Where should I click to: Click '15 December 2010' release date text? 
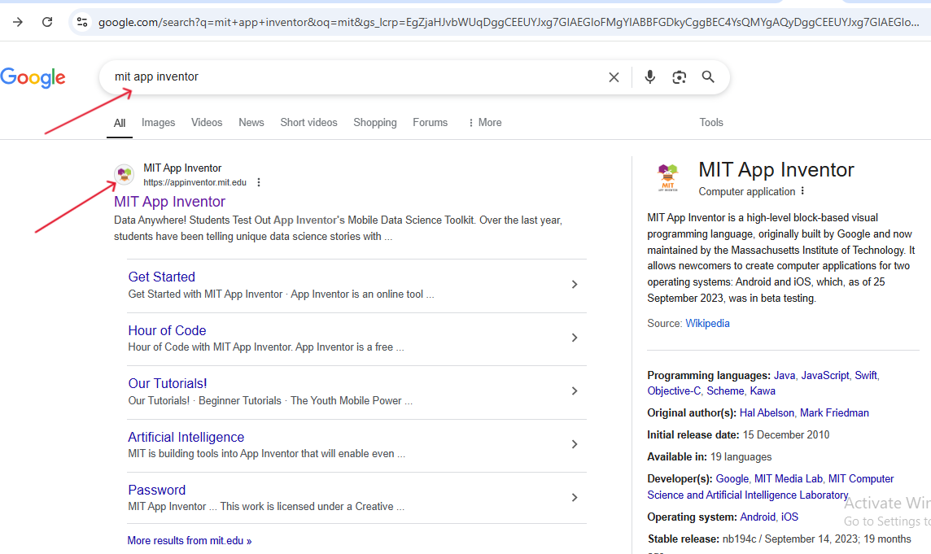[x=786, y=434]
